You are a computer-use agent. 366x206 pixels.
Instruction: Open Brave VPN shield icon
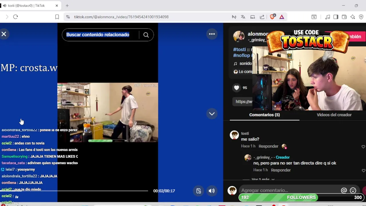361,17
